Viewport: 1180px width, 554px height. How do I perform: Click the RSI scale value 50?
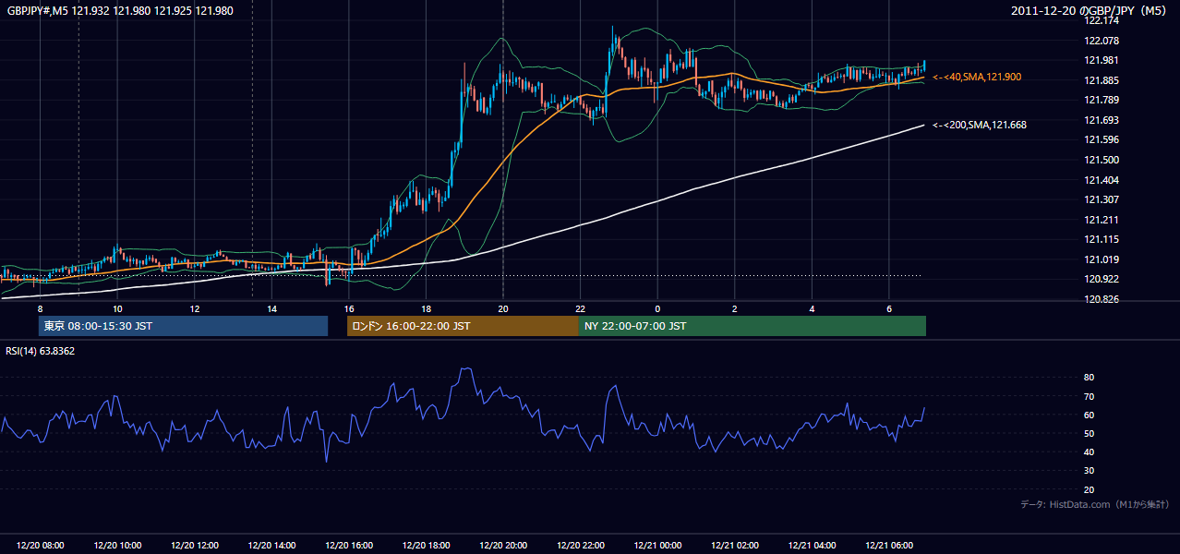[x=1089, y=433]
